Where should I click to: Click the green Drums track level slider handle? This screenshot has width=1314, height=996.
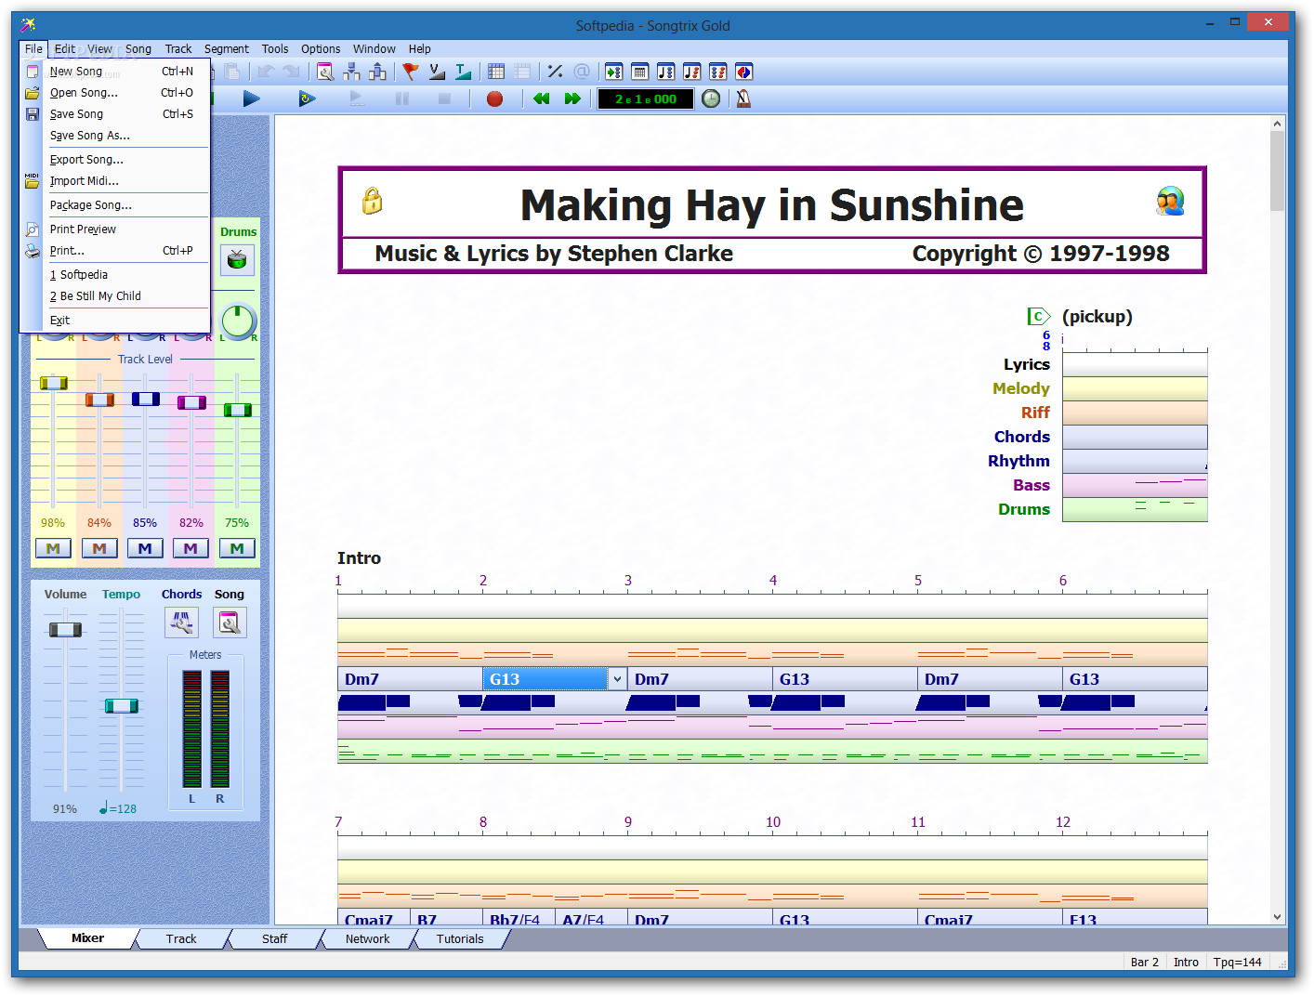[x=237, y=410]
